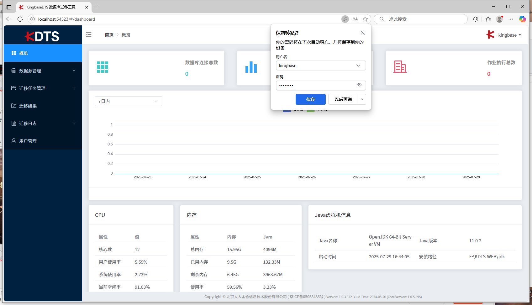Click the blue bar chart card icon

[251, 67]
